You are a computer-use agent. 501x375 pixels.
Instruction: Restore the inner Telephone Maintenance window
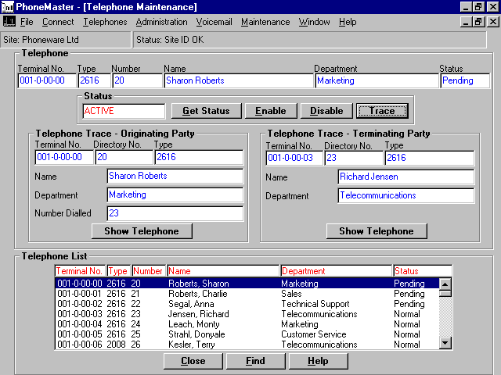coord(478,22)
